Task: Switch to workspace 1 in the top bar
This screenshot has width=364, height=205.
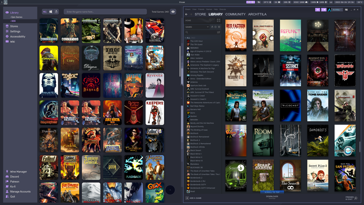Action: [x=2, y=2]
